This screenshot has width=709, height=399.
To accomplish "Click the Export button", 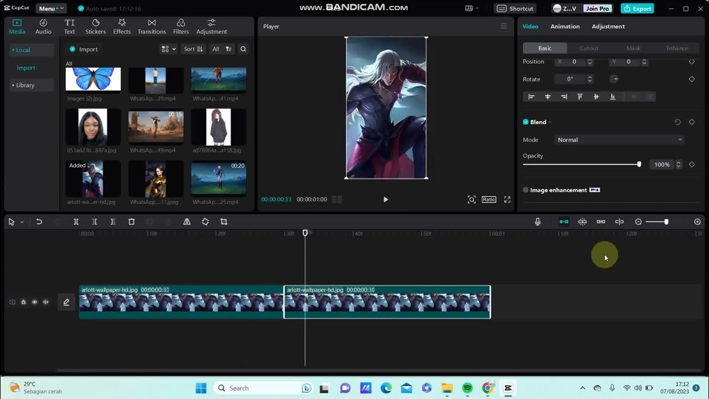I will coord(637,8).
